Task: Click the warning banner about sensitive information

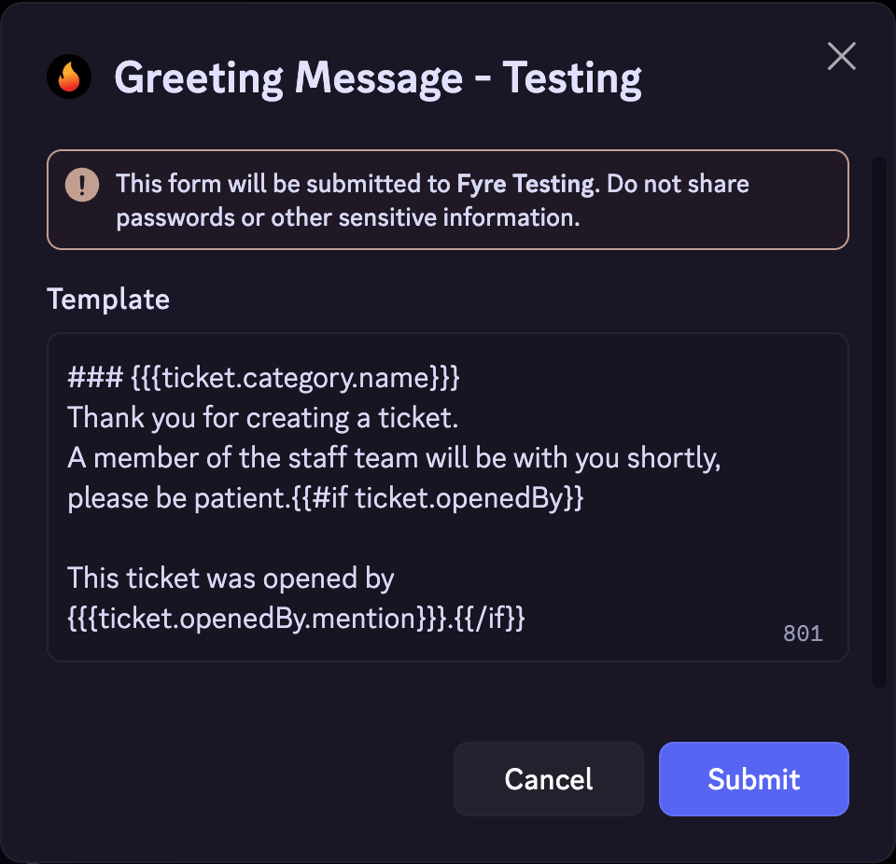Action: (448, 199)
